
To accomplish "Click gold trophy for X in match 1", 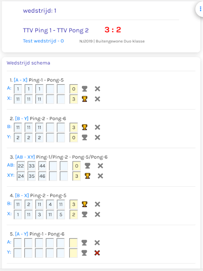I will tap(85, 99).
